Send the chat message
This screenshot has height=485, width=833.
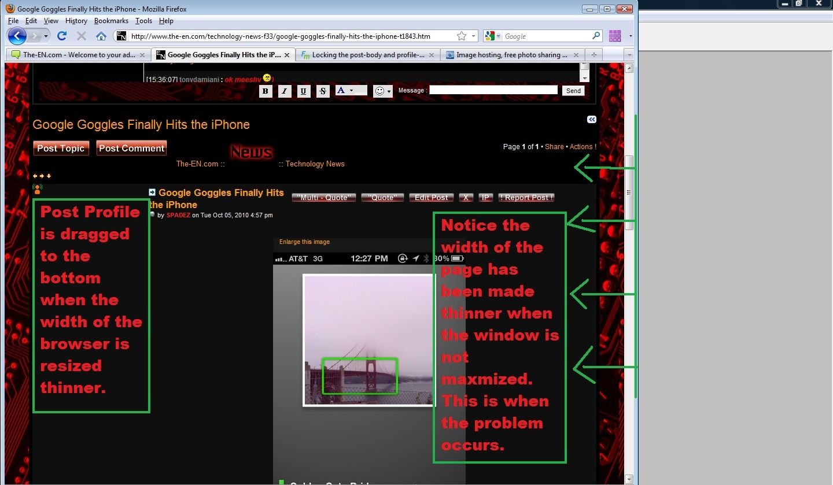[573, 91]
